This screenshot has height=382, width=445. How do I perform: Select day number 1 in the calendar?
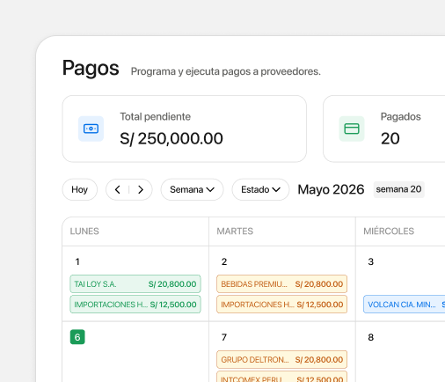pyautogui.click(x=77, y=261)
